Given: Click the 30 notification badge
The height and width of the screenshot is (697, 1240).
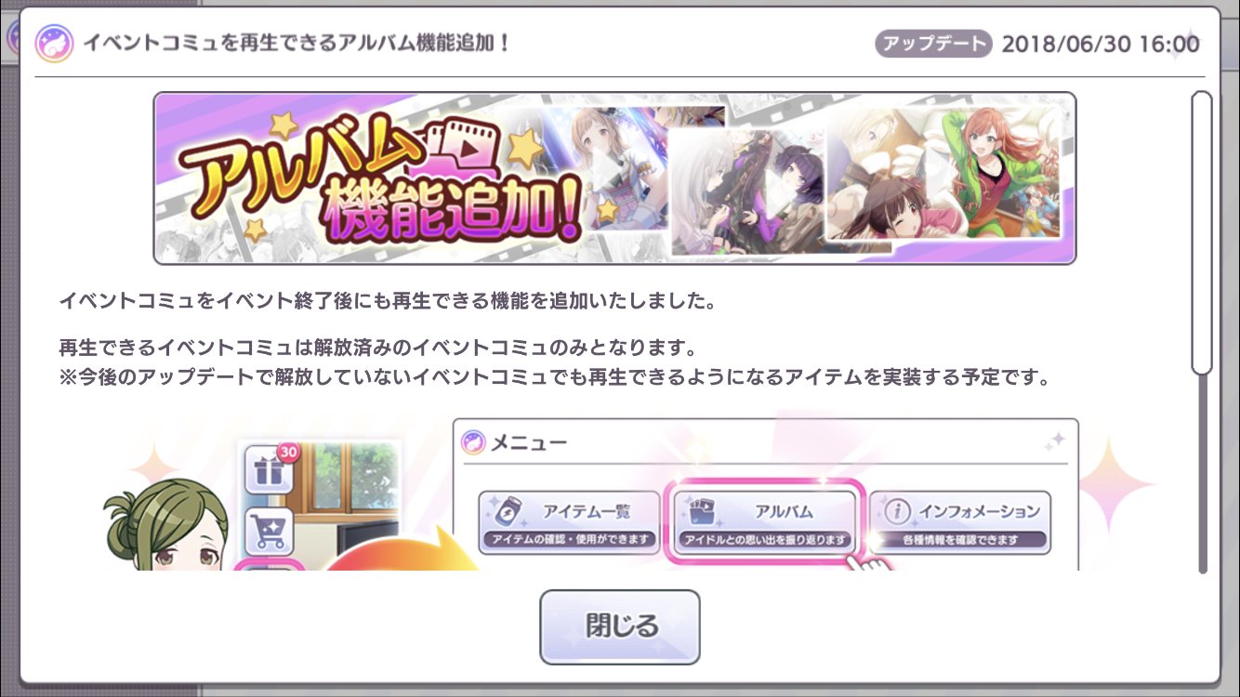Looking at the screenshot, I should click(288, 452).
